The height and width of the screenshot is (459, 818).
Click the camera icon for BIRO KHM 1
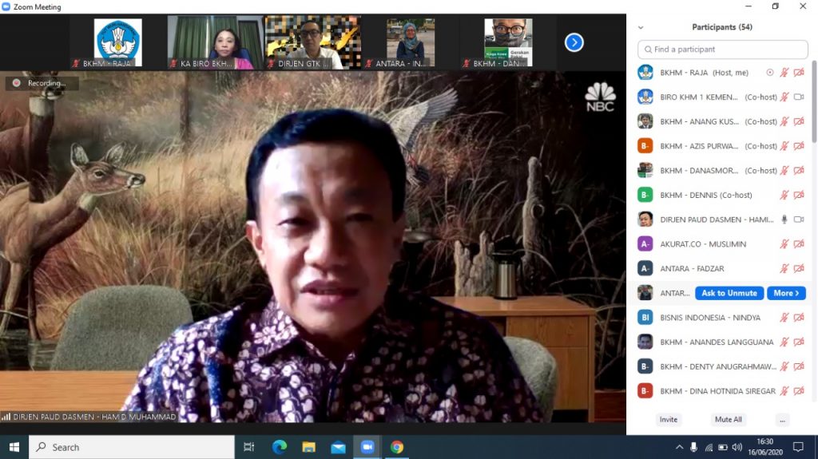[x=798, y=97]
